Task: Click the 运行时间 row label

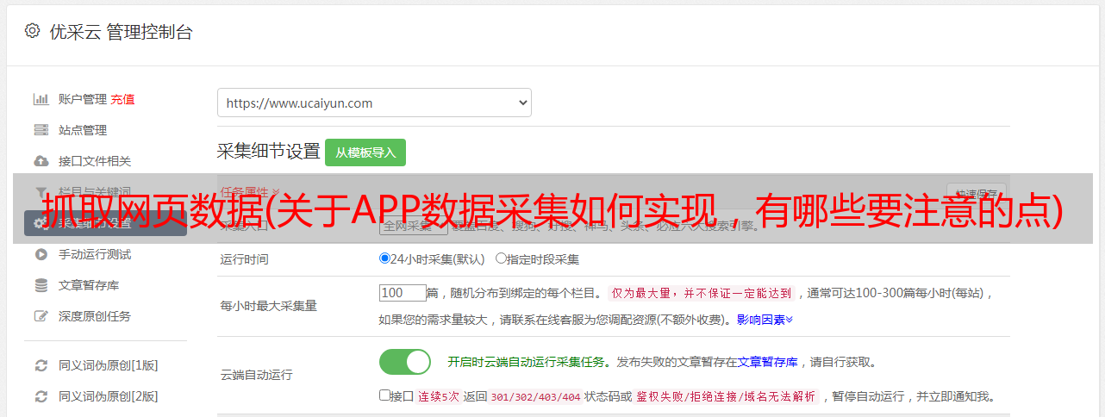Action: click(245, 258)
